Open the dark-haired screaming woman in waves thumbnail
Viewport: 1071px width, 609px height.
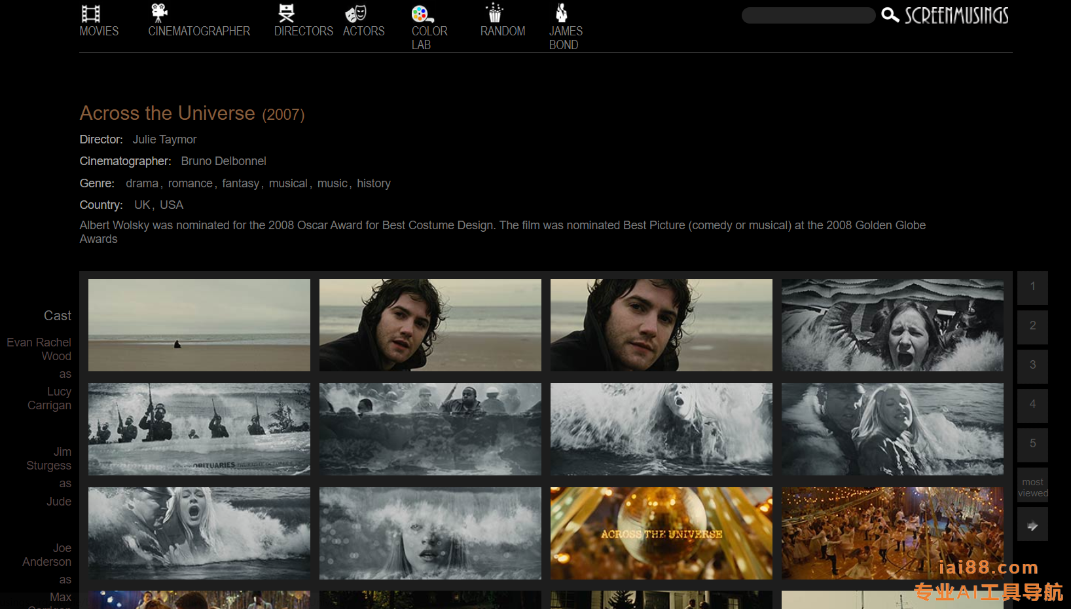coord(892,325)
